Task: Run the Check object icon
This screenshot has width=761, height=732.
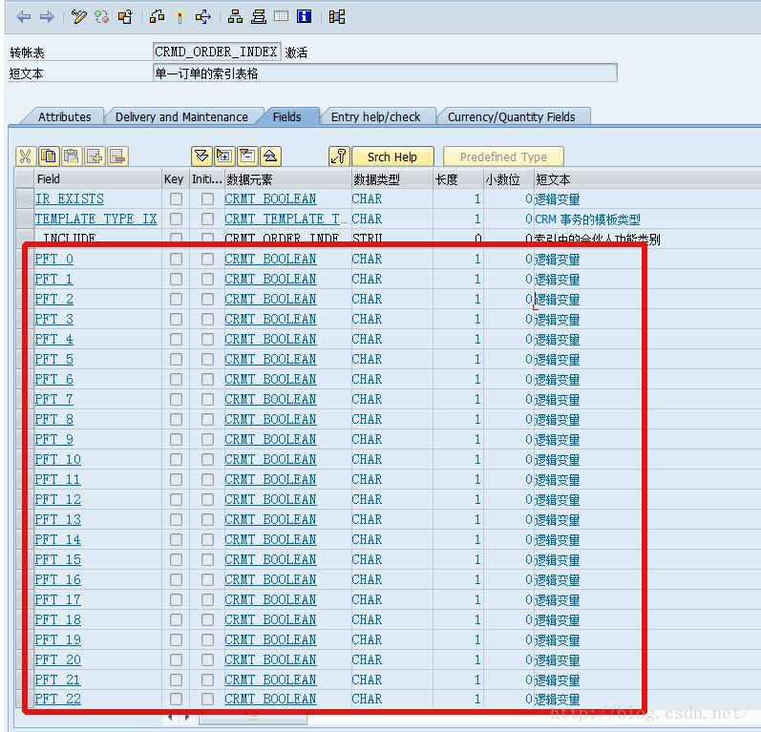Action: [157, 17]
